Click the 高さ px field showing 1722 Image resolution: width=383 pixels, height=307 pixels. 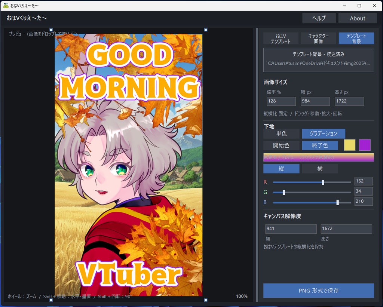point(349,101)
